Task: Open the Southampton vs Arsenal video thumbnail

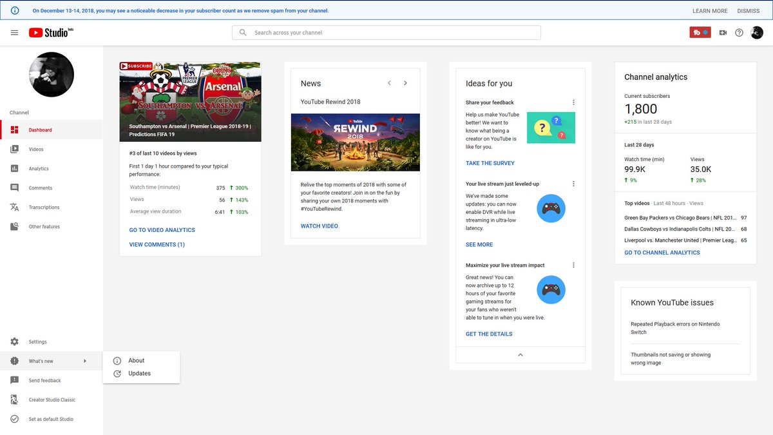Action: coord(190,102)
